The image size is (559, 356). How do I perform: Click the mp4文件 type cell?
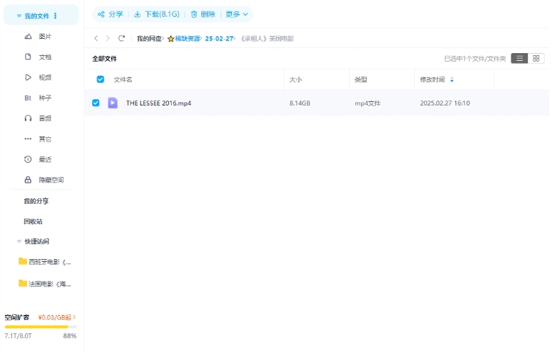click(x=367, y=103)
